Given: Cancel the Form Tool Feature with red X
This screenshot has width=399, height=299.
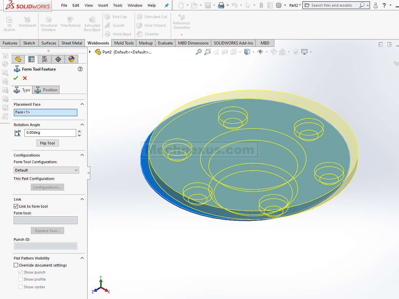Looking at the screenshot, I should (x=25, y=78).
